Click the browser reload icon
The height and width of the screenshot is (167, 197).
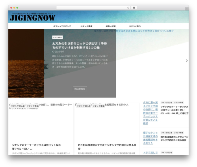coord(128,8)
